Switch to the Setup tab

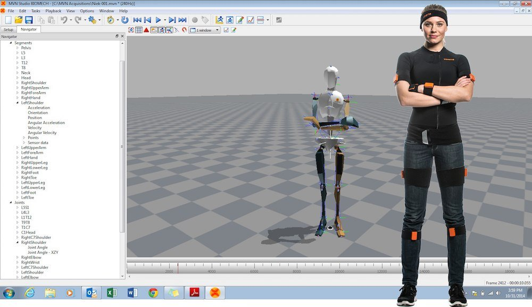pyautogui.click(x=9, y=29)
